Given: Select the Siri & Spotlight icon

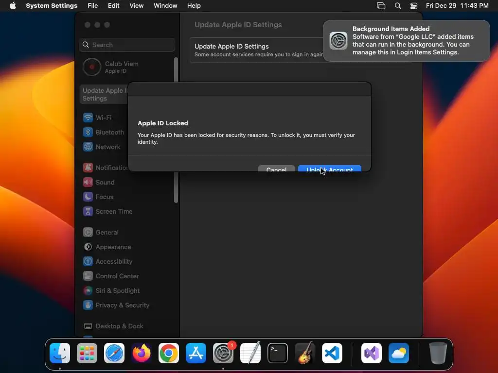Looking at the screenshot, I should tap(88, 290).
